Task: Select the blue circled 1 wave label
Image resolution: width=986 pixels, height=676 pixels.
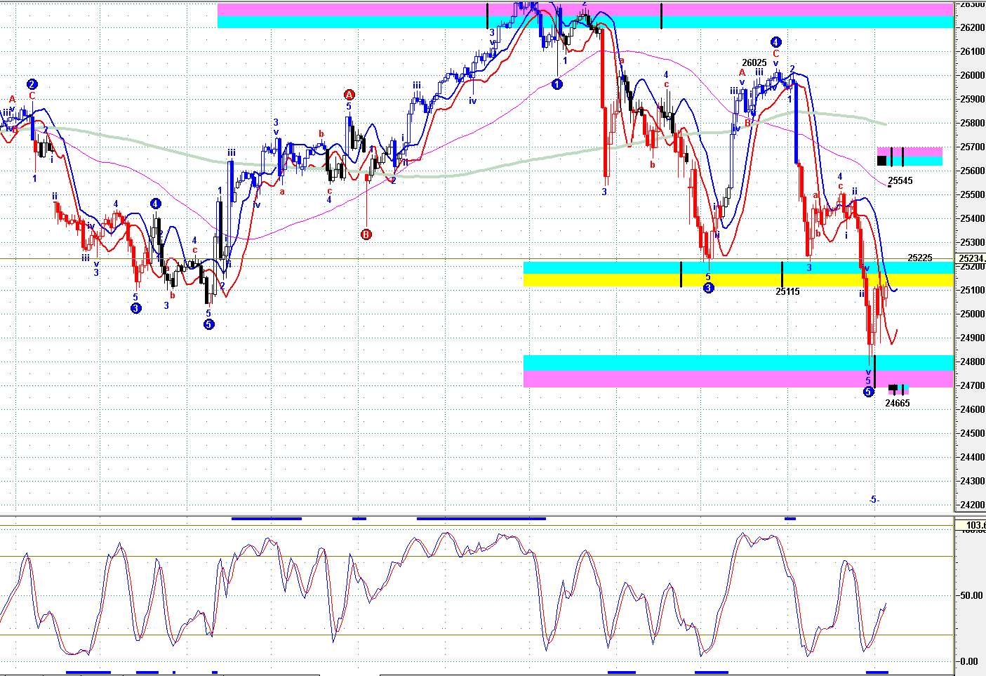Action: [x=557, y=84]
